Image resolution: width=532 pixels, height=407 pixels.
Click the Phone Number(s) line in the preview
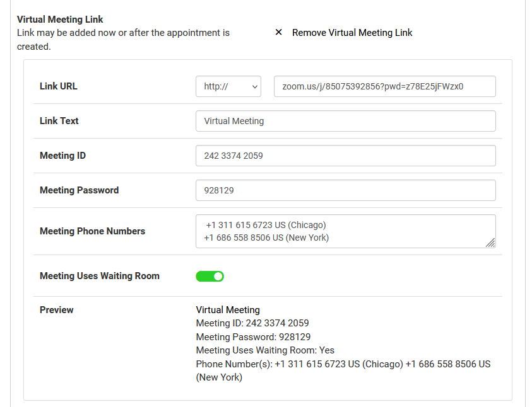(343, 364)
